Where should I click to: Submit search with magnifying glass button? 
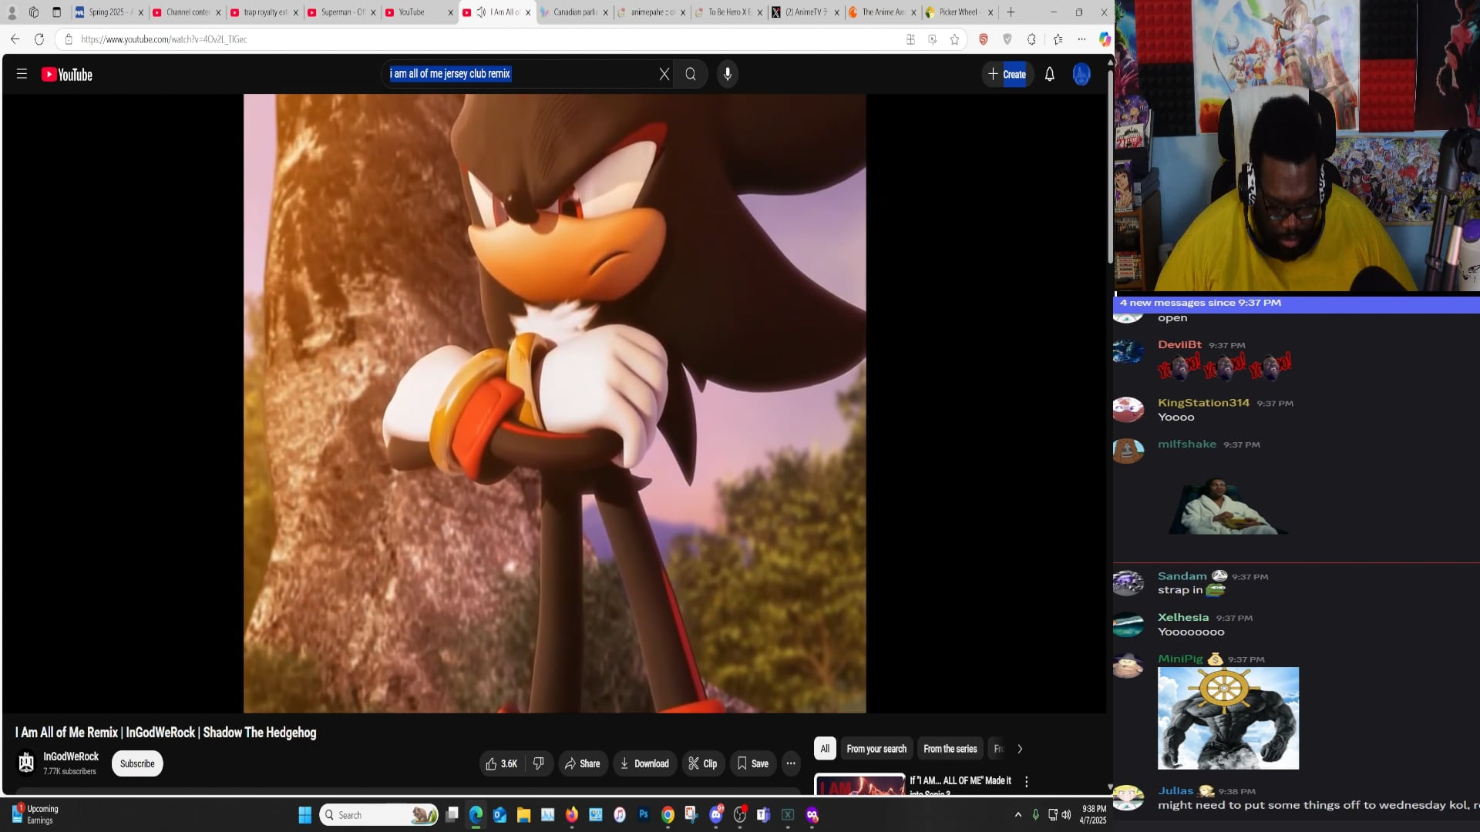(691, 74)
